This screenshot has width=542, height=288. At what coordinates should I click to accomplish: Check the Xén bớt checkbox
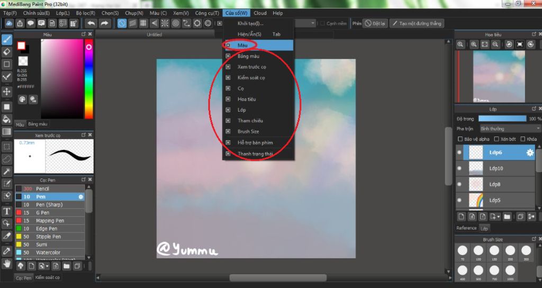496,139
